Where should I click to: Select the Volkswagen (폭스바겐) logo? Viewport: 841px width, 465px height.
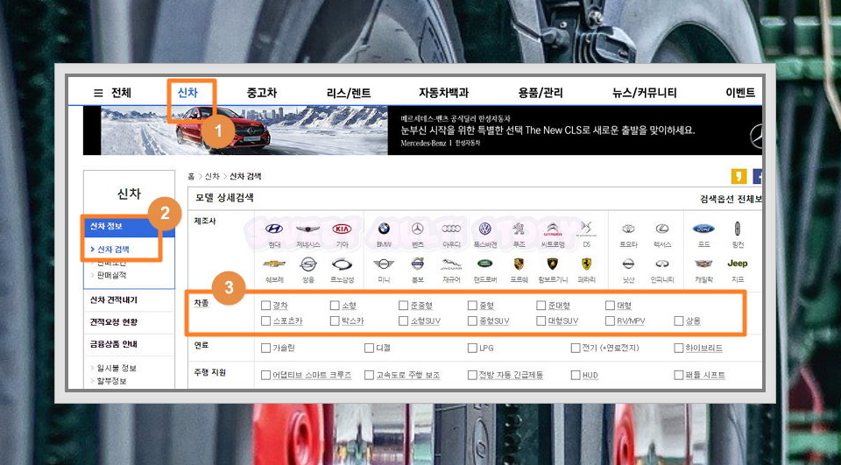pyautogui.click(x=484, y=229)
